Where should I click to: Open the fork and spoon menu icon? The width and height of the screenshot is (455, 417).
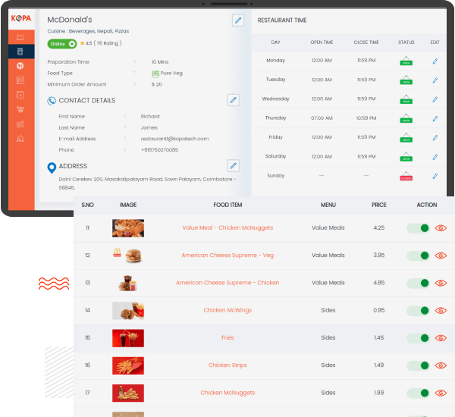click(20, 66)
